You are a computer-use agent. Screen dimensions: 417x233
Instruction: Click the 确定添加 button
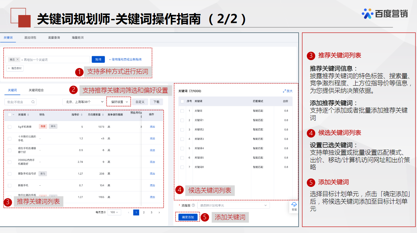click(x=187, y=216)
